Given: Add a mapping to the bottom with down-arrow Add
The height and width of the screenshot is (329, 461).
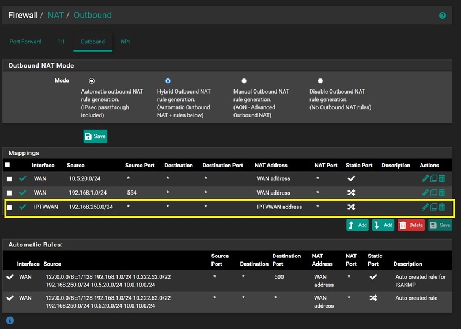Looking at the screenshot, I should [x=383, y=225].
